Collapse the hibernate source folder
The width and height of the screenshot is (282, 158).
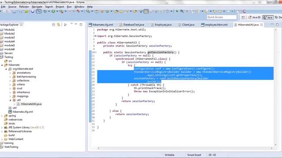[2, 65]
